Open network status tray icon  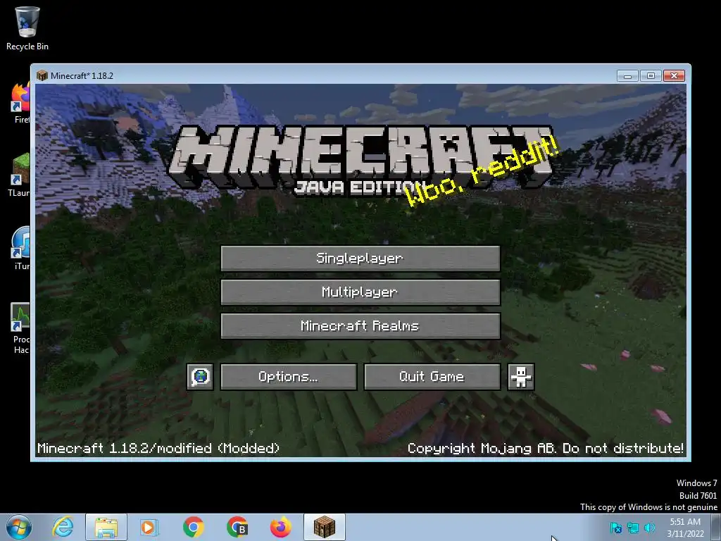click(633, 528)
